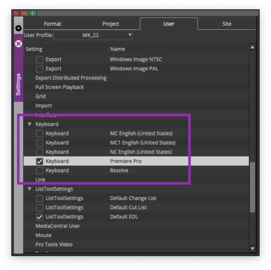Image resolution: width=271 pixels, height=270 pixels.
Task: Click the vertical Settings sidebar tab
Action: (x=19, y=68)
